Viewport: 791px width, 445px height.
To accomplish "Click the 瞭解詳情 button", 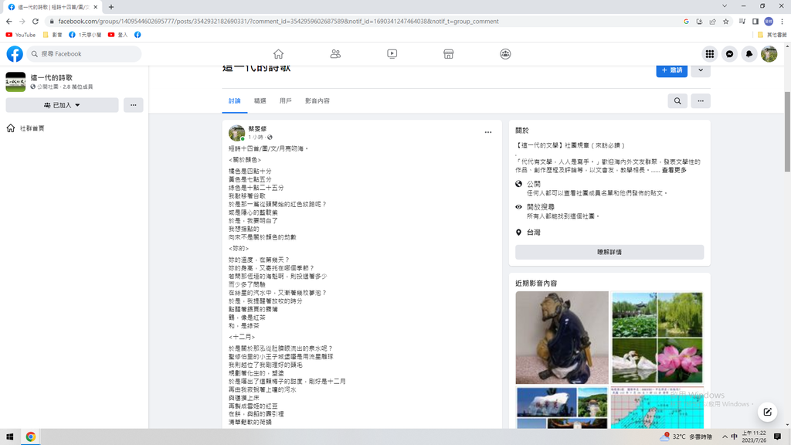I will click(x=609, y=252).
